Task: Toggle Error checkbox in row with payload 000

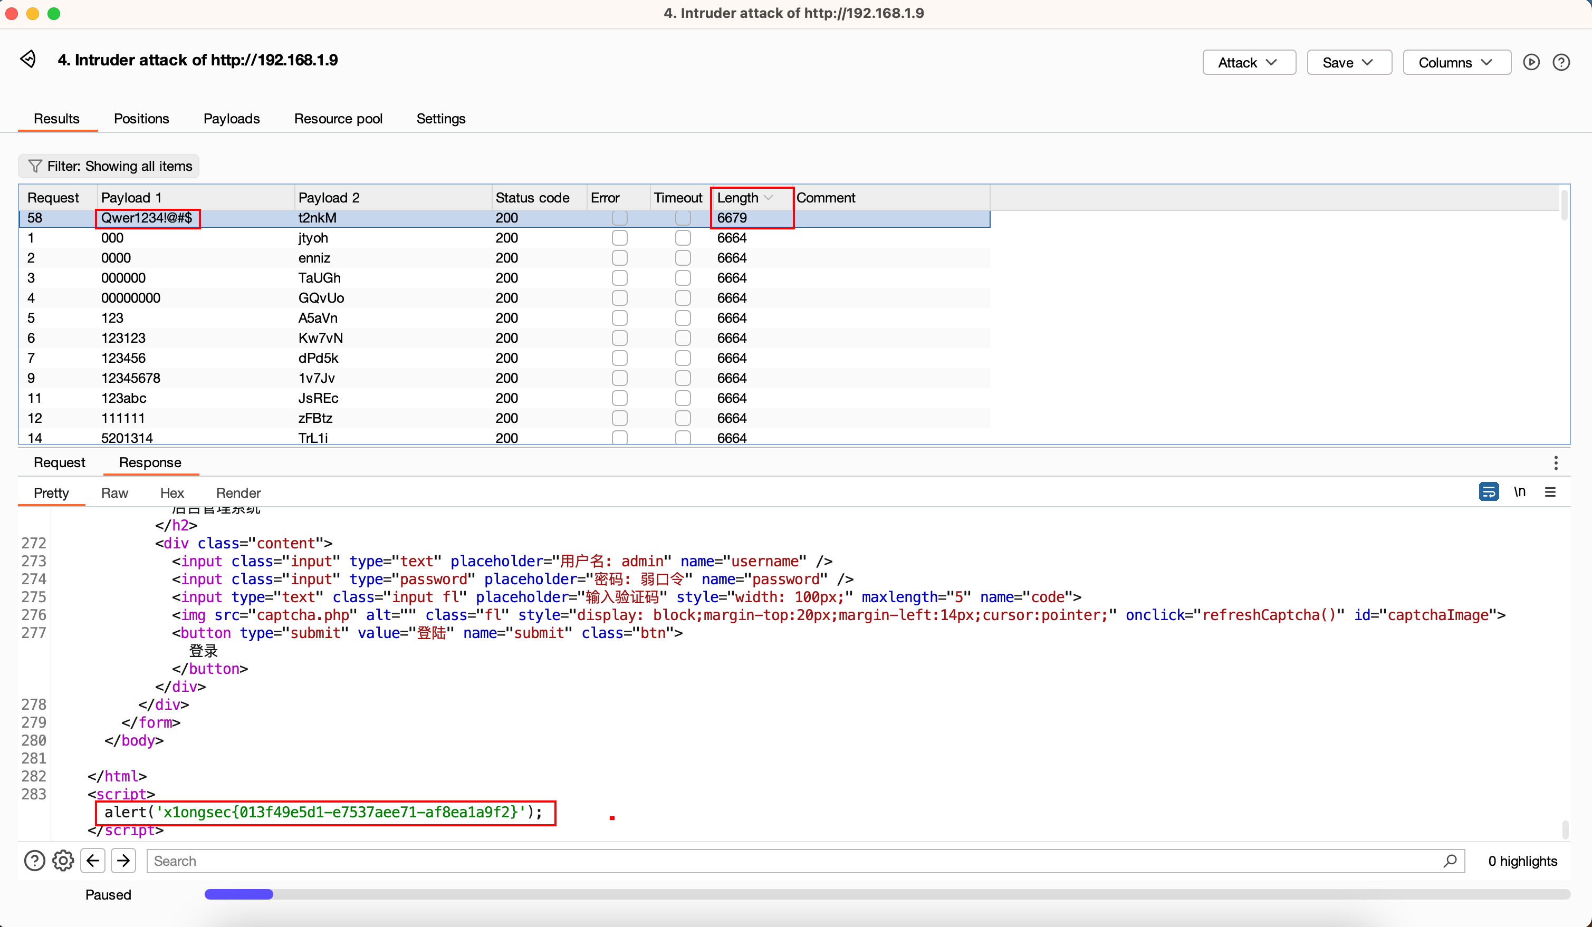Action: coord(620,238)
